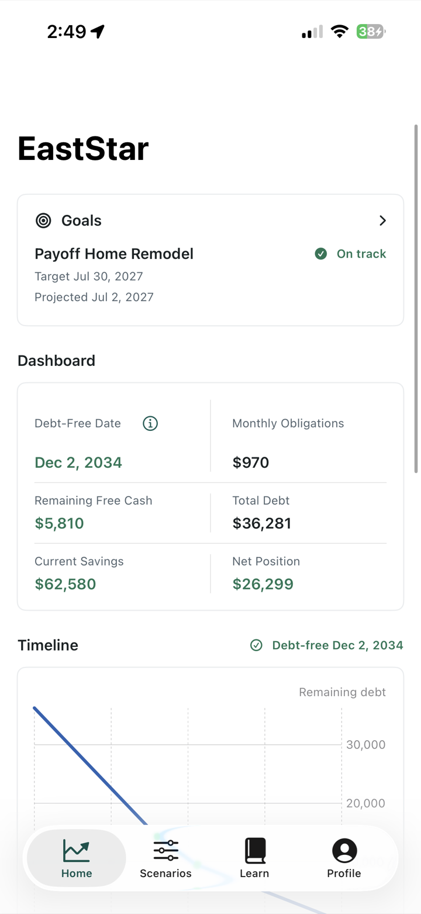This screenshot has height=914, width=421.
Task: Tap the Debt-free checkmark icon in Timeline
Action: tap(256, 645)
